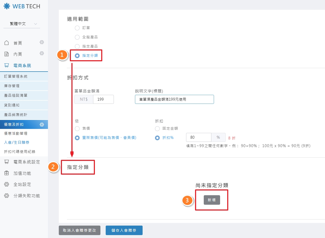The height and width of the screenshot is (238, 325).
Task: Open settings gear next to 內頁
Action: click(x=42, y=53)
